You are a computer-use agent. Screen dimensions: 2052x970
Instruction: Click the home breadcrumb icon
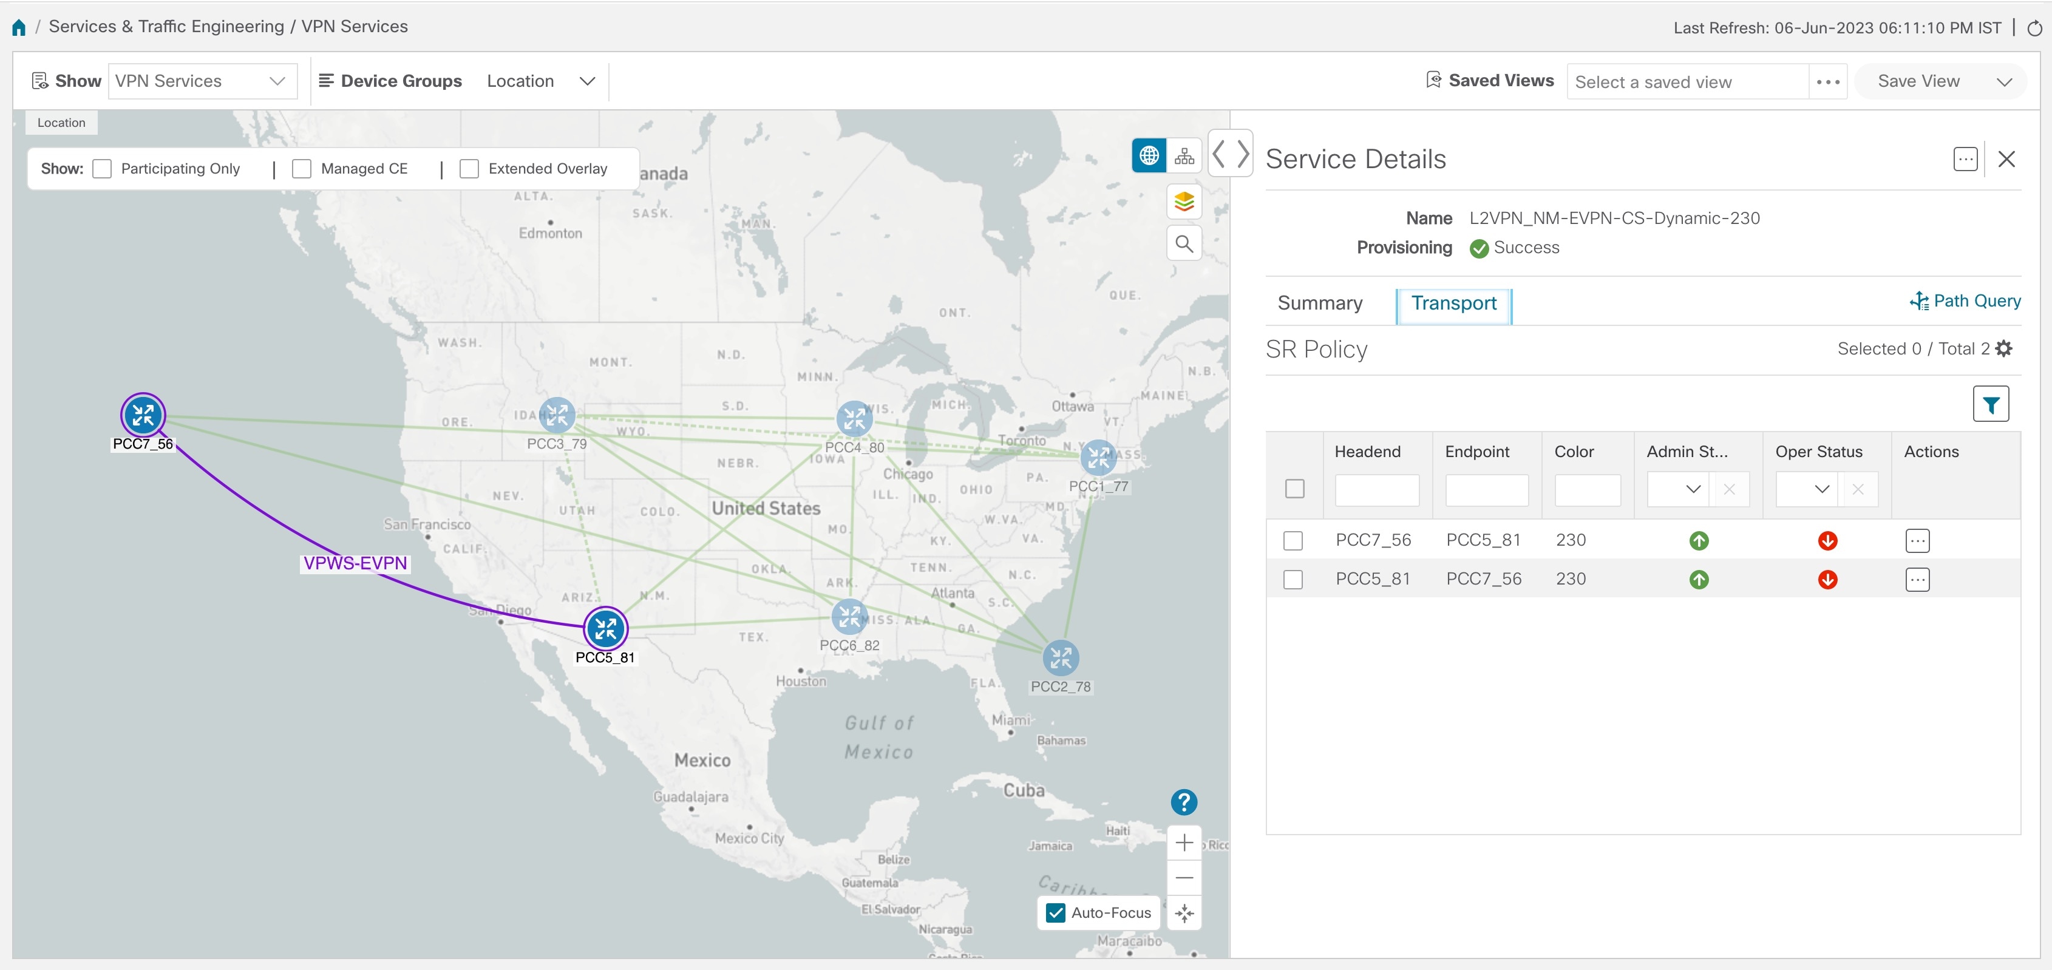click(x=18, y=26)
